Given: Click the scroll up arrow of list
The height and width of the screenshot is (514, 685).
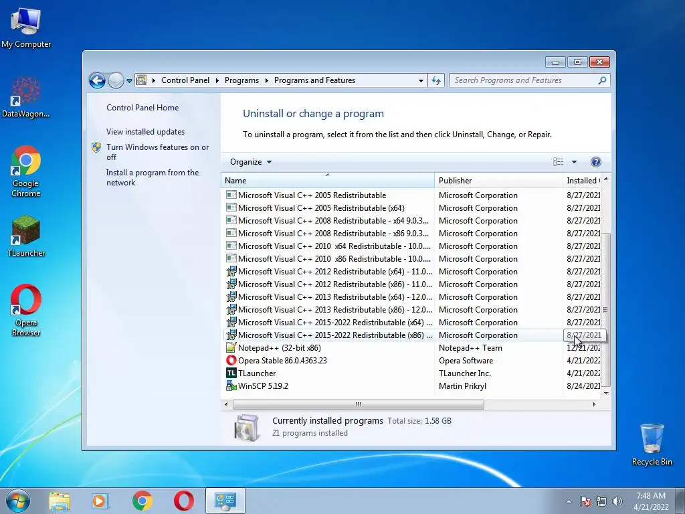Looking at the screenshot, I should [605, 179].
